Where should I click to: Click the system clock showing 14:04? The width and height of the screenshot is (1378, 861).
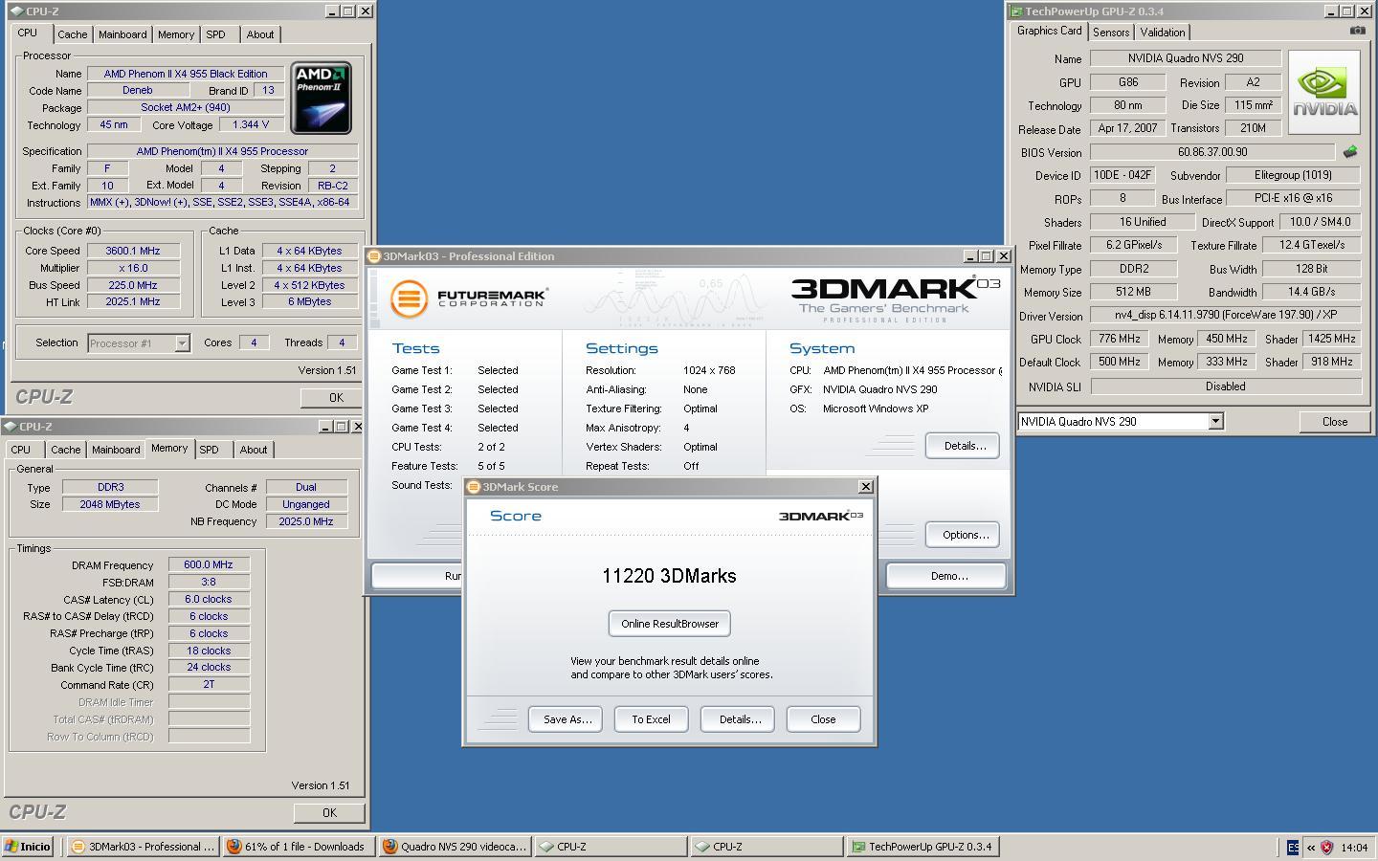[x=1354, y=848]
